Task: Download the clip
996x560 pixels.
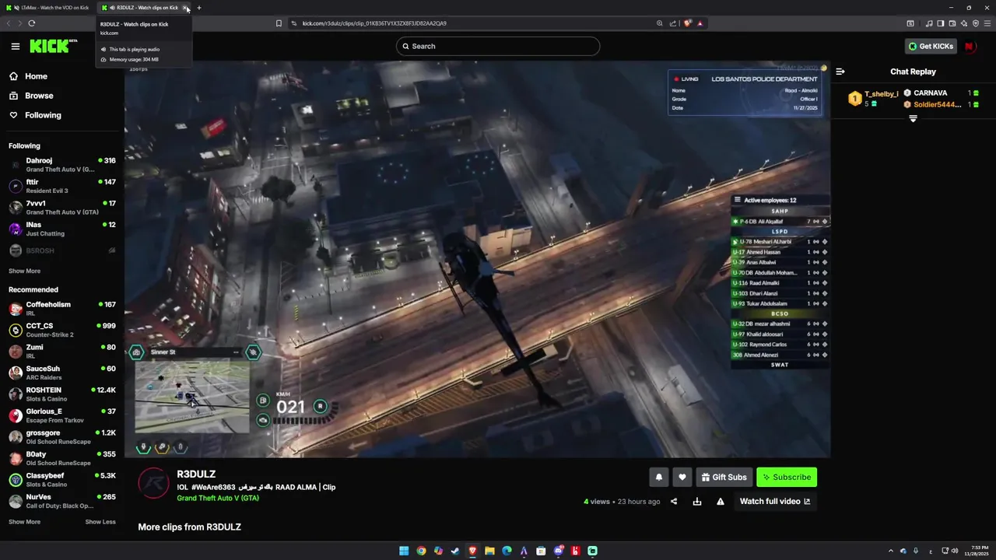Action: 697,502
